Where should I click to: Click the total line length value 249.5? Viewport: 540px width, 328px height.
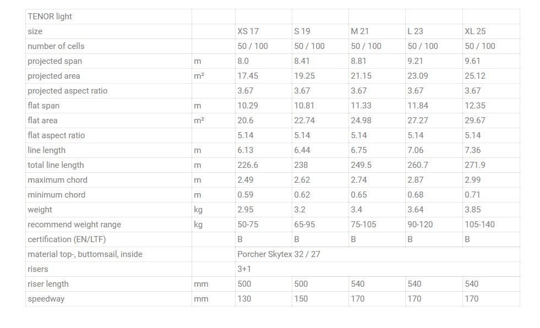point(361,165)
